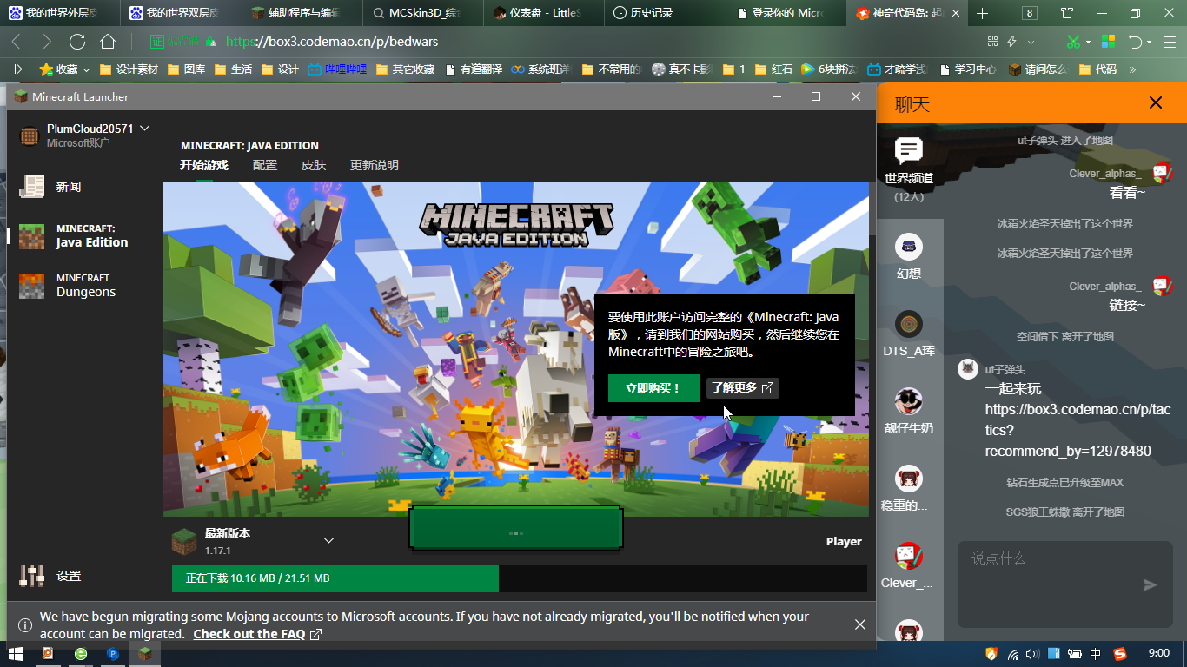Image resolution: width=1187 pixels, height=667 pixels.
Task: Select Minecraft Dungeons in launcher sidebar
Action: (x=83, y=286)
